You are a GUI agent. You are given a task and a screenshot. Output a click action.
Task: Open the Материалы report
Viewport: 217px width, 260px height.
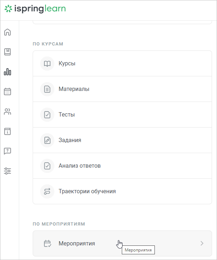[122, 89]
